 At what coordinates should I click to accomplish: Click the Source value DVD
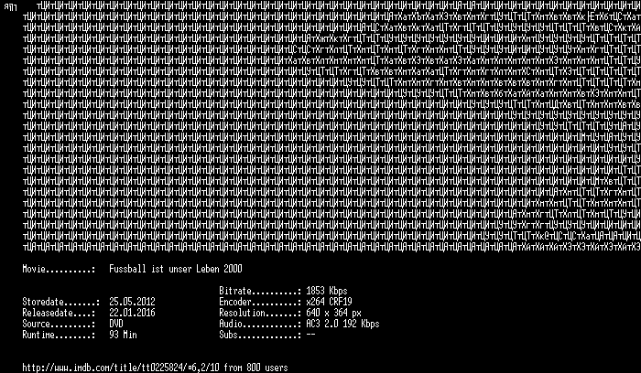tap(116, 324)
